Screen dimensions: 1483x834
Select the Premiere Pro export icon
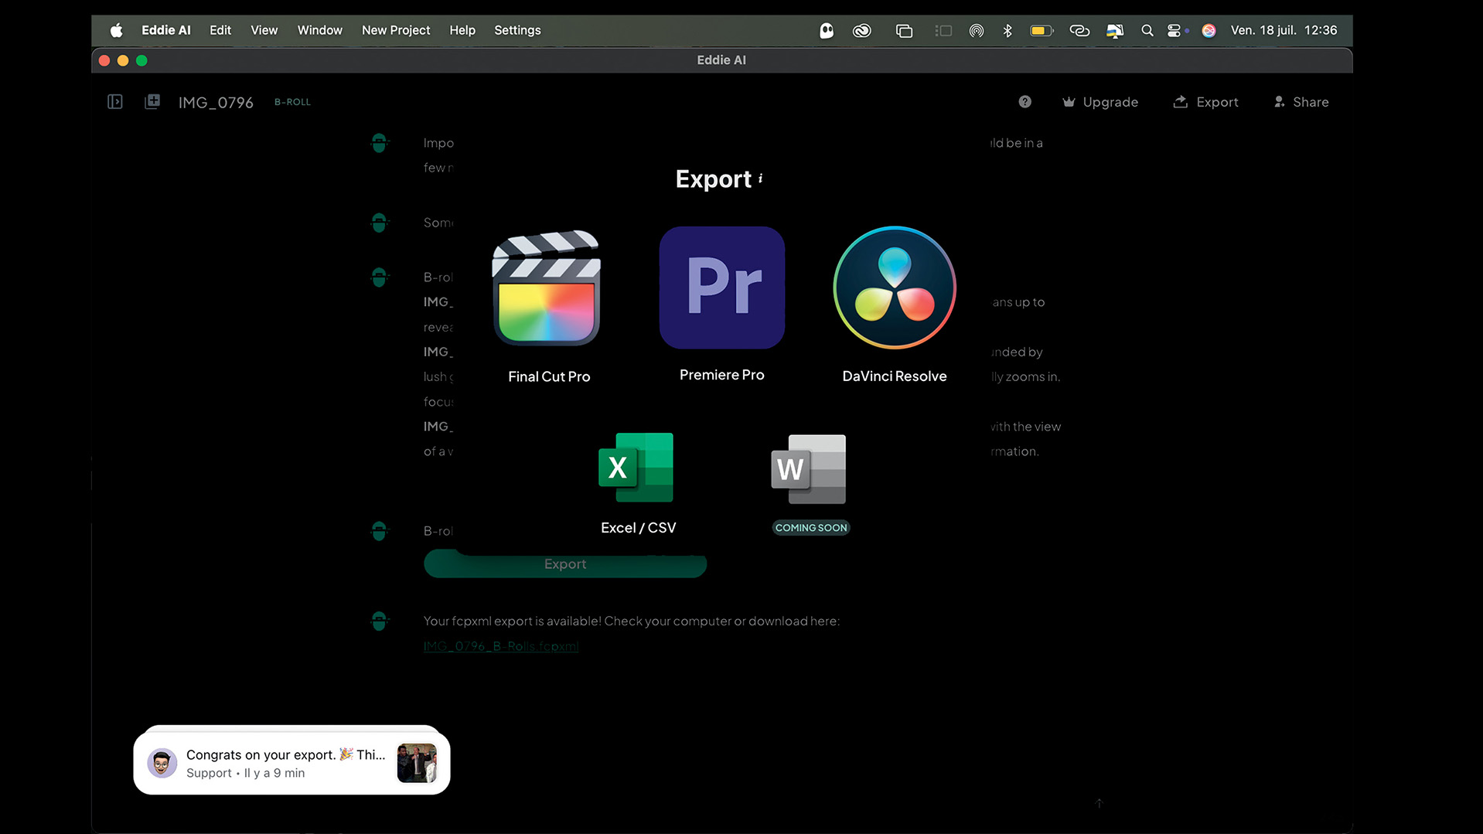click(x=721, y=288)
